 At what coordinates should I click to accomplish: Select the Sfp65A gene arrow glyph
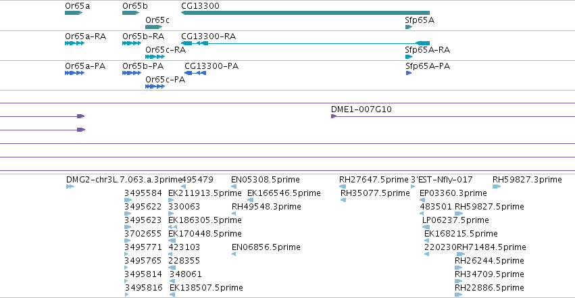coord(409,27)
